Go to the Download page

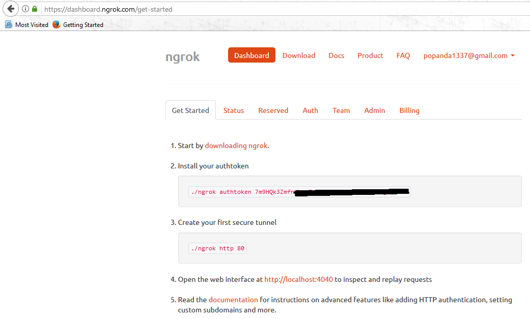pos(299,55)
